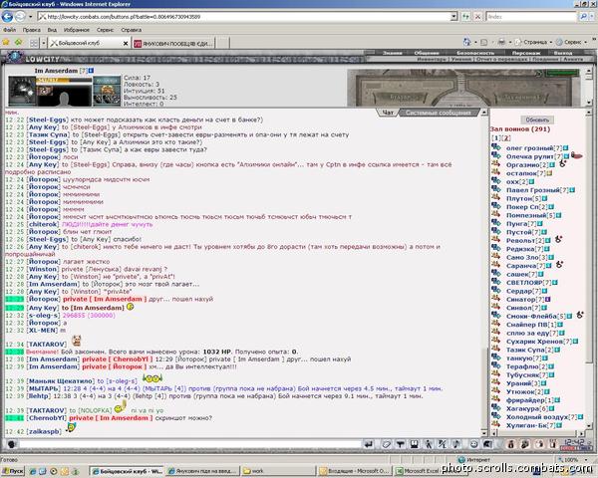
Task: Open the Сервис menu in menu bar
Action: pyautogui.click(x=105, y=30)
